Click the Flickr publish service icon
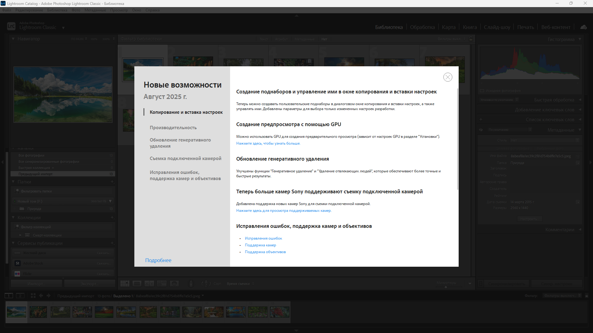 [x=17, y=273]
